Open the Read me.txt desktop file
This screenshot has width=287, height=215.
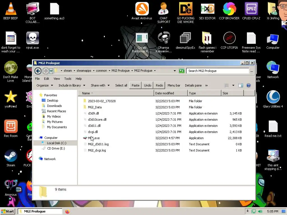(x=273, y=129)
